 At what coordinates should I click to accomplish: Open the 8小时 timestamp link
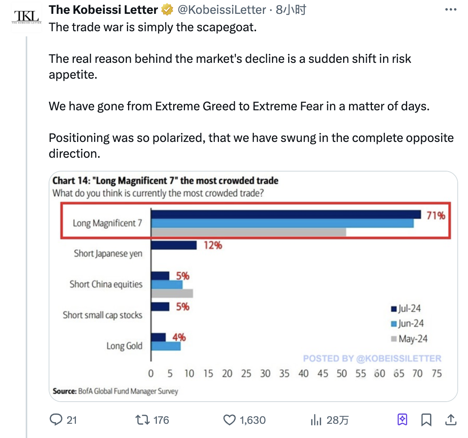pos(291,10)
